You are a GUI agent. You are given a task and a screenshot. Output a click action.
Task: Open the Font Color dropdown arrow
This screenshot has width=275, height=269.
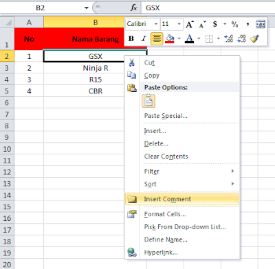tap(199, 38)
